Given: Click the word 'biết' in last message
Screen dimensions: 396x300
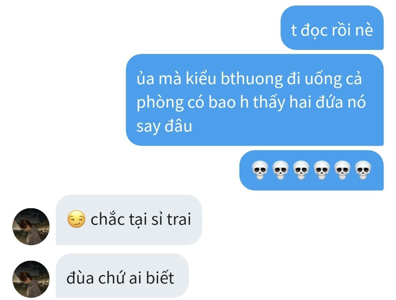Looking at the screenshot, I should point(160,277).
